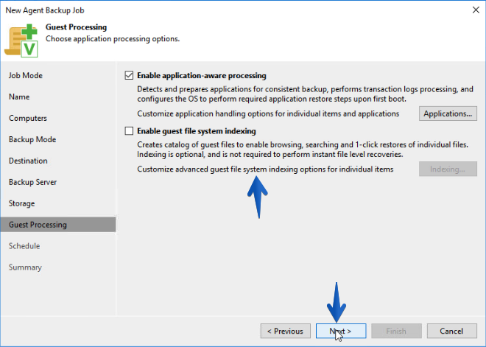Switch to the Computers step
Screen dimensions: 486x347
coord(28,118)
